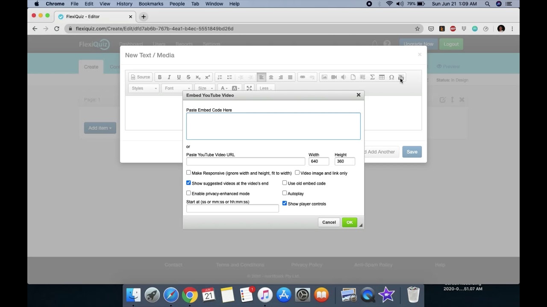This screenshot has height=307, width=547.
Task: Open the Adblock Plus extension
Action: coord(453,29)
